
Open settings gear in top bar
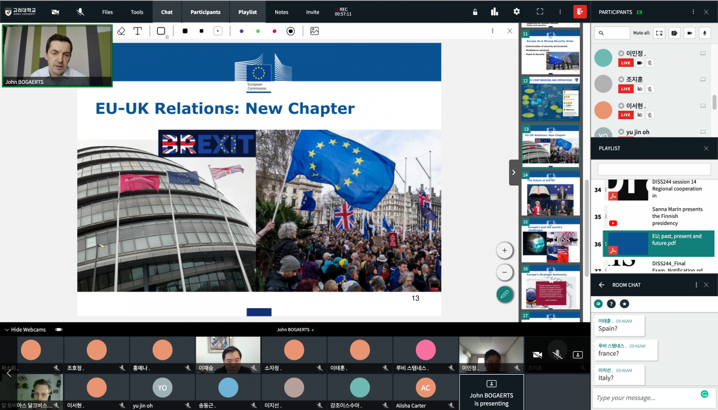point(516,11)
